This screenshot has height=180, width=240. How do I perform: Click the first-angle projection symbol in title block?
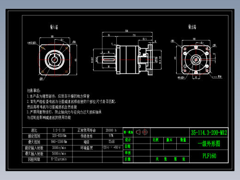tap(142, 132)
